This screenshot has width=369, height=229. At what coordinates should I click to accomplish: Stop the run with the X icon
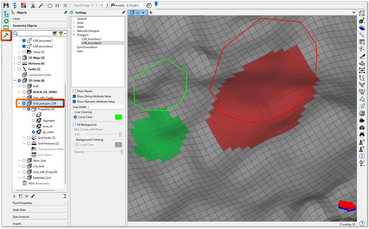pos(65,5)
